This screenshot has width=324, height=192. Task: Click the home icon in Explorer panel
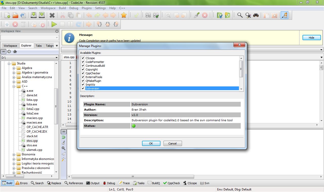click(15, 51)
